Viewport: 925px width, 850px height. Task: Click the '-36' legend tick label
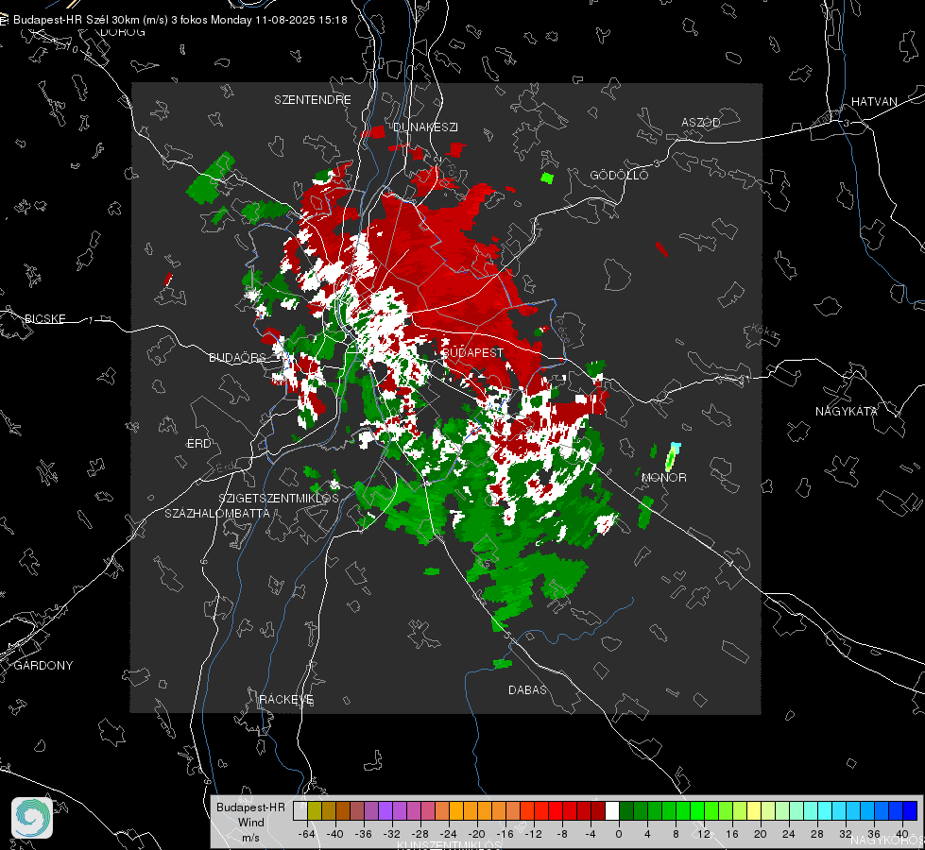364,834
